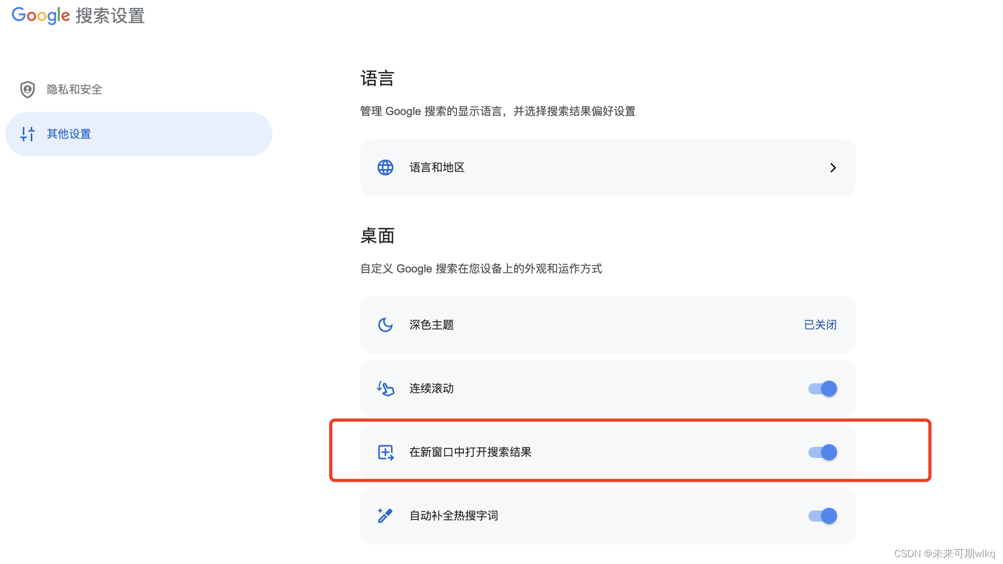Click the 在新窗口中打开搜索结果 label
Viewport: 1003px width, 564px height.
[x=470, y=452]
